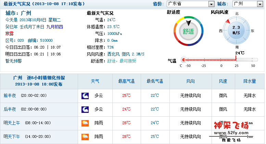Click the 最高气温 column header
This screenshot has width=266, height=144.
click(126, 81)
